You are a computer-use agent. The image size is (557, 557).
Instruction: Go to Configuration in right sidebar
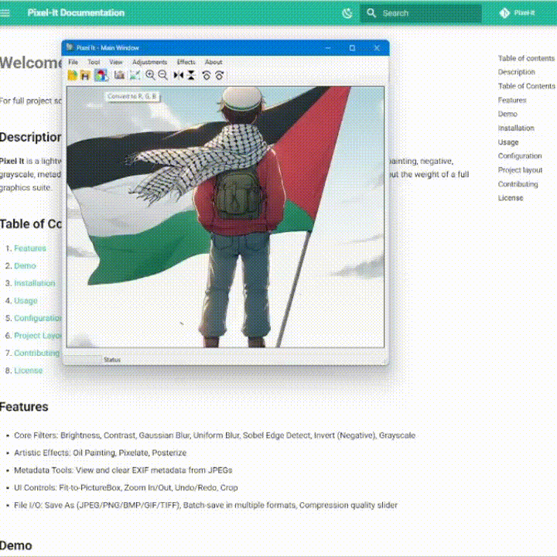[x=520, y=156]
